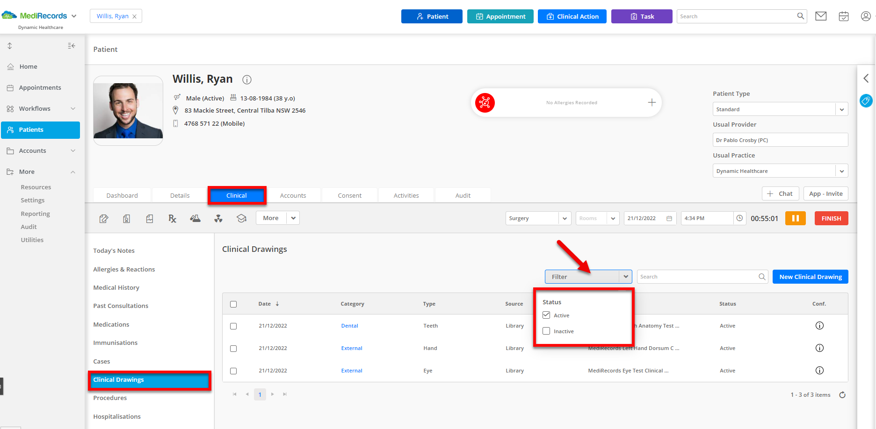Open the Rx prescription icon

click(172, 218)
